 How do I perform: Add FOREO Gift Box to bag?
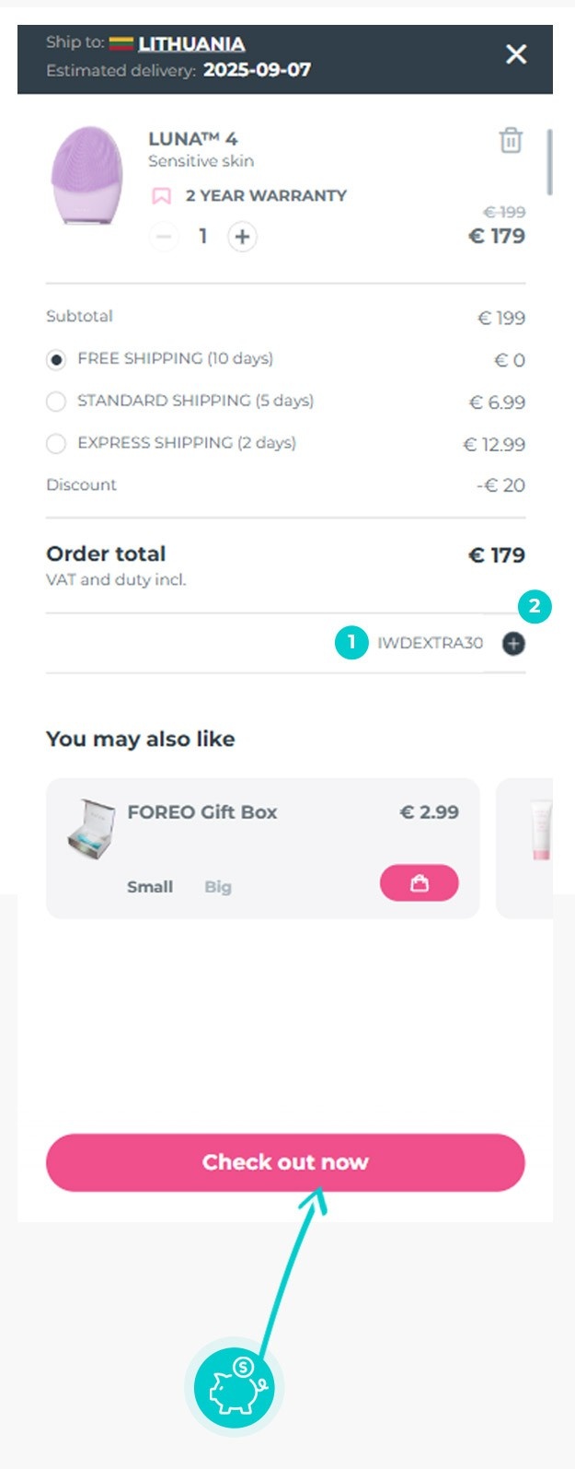419,883
